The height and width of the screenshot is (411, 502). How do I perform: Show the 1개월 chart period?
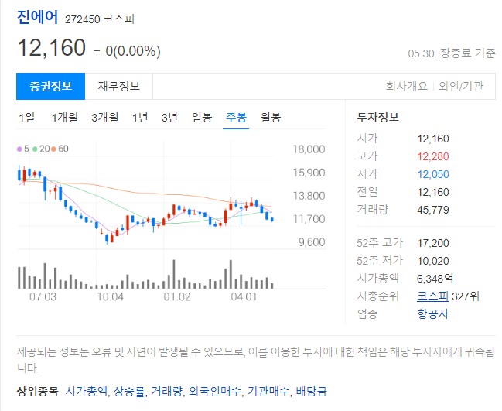[x=65, y=118]
